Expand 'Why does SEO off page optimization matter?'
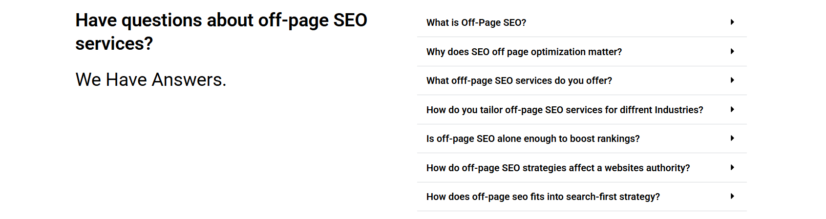Image resolution: width=826 pixels, height=219 pixels. [524, 52]
